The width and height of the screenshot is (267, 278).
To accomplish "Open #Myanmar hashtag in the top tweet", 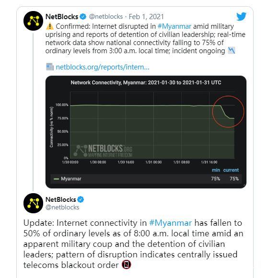I will coord(174,26).
